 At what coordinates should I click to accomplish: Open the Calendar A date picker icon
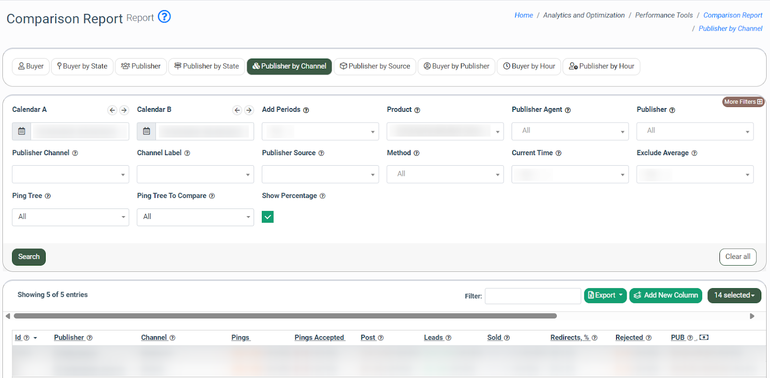pyautogui.click(x=22, y=131)
